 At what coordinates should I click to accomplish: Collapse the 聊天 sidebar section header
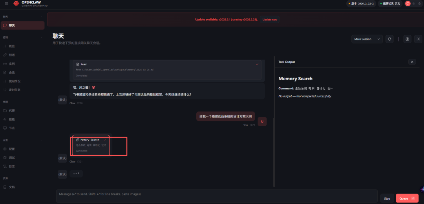click(x=22, y=17)
